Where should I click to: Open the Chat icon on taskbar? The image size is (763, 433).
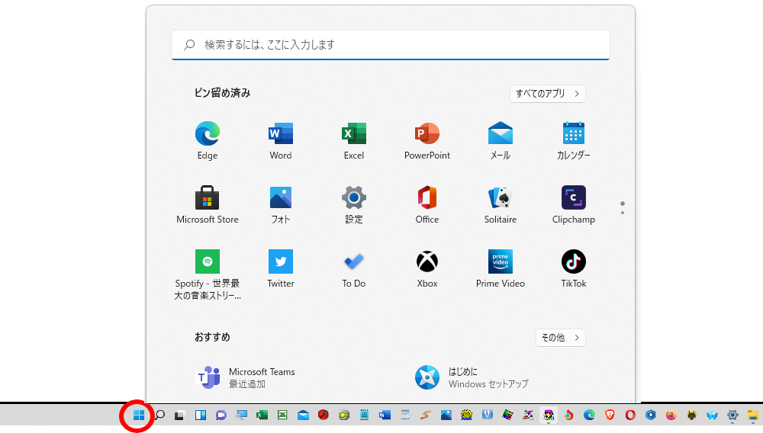click(x=221, y=415)
